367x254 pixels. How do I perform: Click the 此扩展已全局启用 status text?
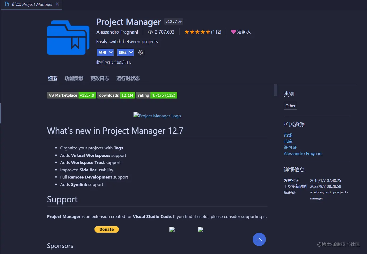tap(114, 63)
